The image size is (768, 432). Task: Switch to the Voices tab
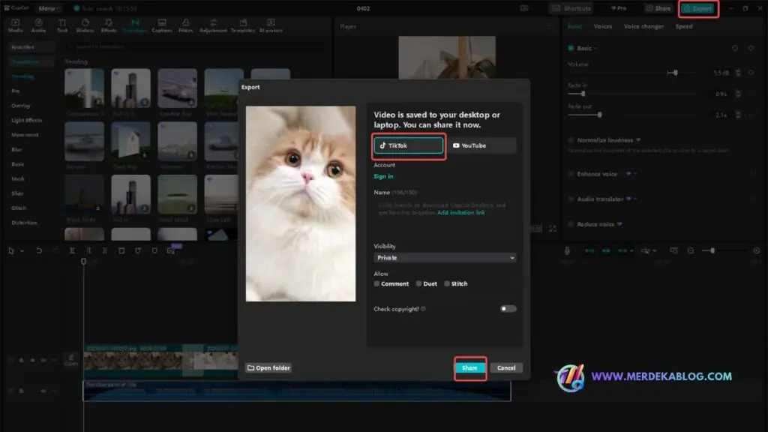(x=603, y=26)
